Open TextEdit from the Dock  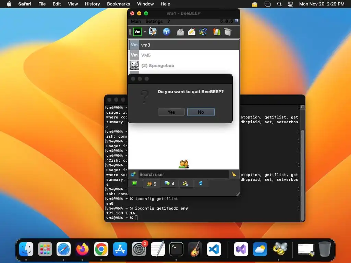click(158, 249)
